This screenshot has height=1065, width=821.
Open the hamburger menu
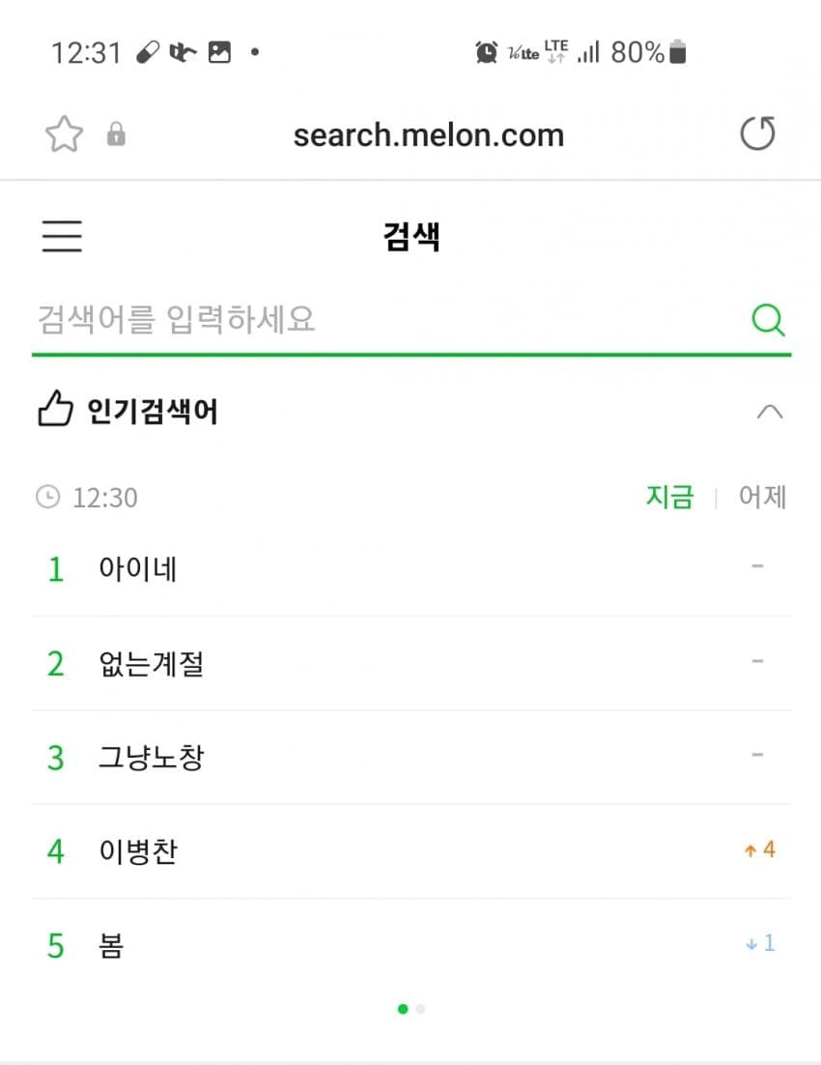pyautogui.click(x=62, y=236)
